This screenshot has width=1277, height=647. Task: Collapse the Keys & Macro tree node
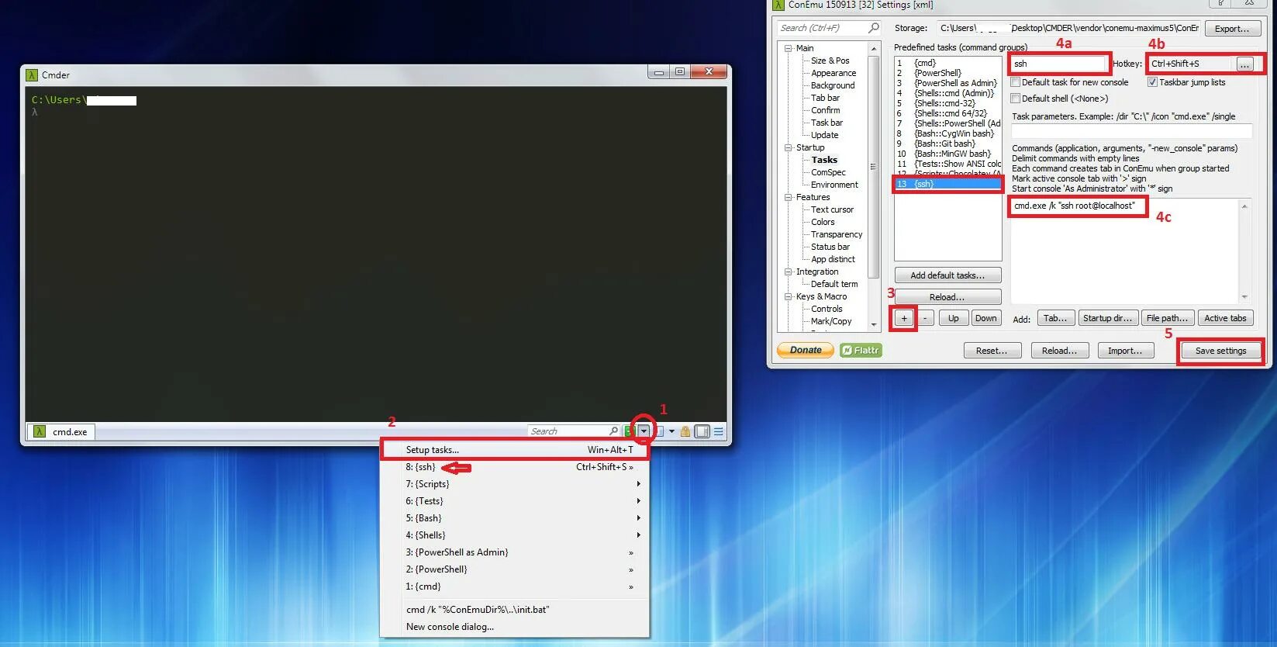pyautogui.click(x=789, y=296)
